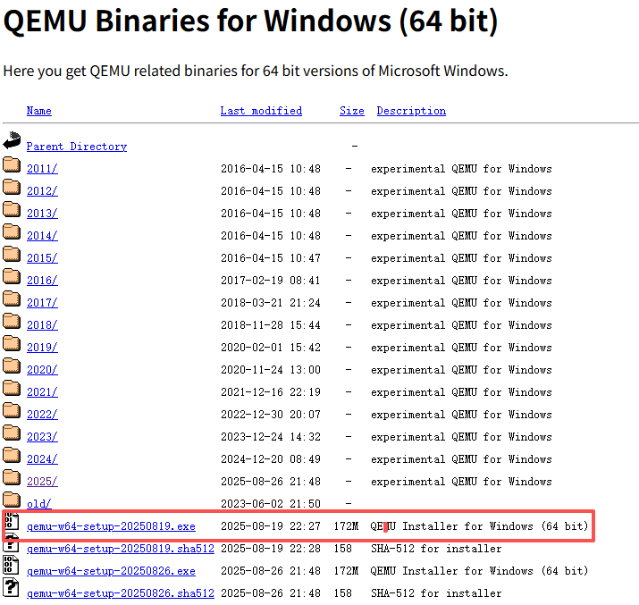Image resolution: width=639 pixels, height=605 pixels.
Task: Sort listing by Name column header
Action: click(38, 111)
